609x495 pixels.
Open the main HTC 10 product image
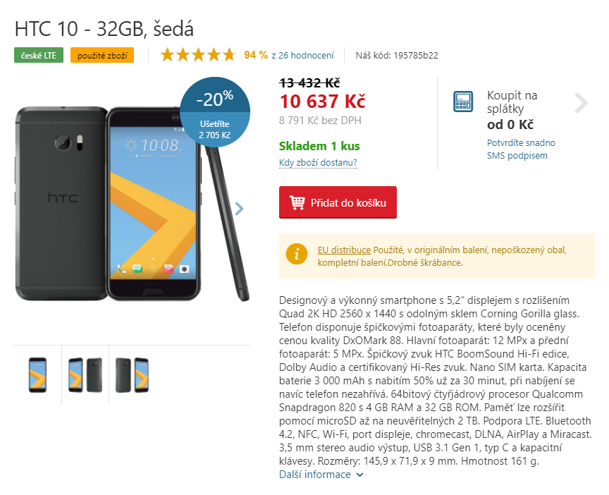[x=132, y=204]
